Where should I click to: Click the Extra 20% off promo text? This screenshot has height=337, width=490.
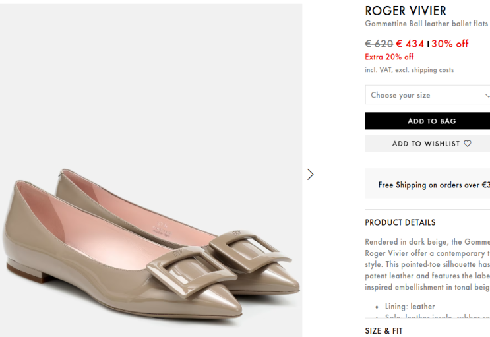[x=389, y=57]
